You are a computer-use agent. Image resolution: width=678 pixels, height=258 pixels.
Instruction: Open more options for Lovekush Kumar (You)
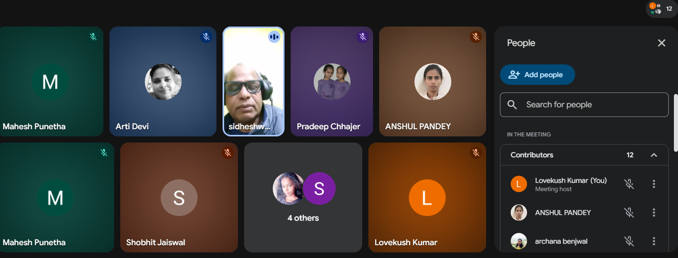(x=654, y=184)
